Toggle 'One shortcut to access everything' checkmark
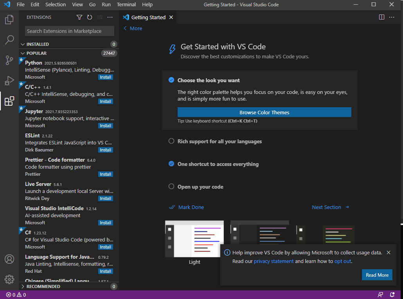This screenshot has height=299, width=403. 171,164
